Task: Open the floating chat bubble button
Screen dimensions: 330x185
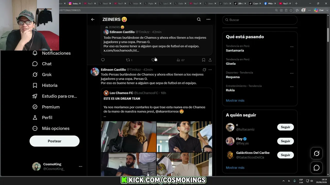Action: tap(316, 168)
